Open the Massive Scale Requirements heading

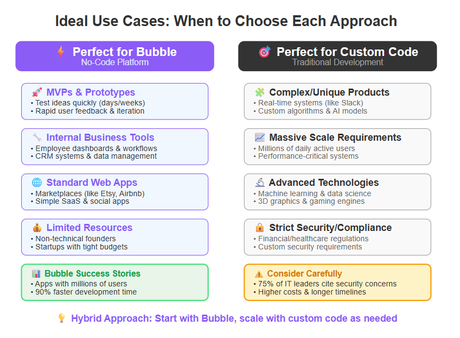click(335, 137)
